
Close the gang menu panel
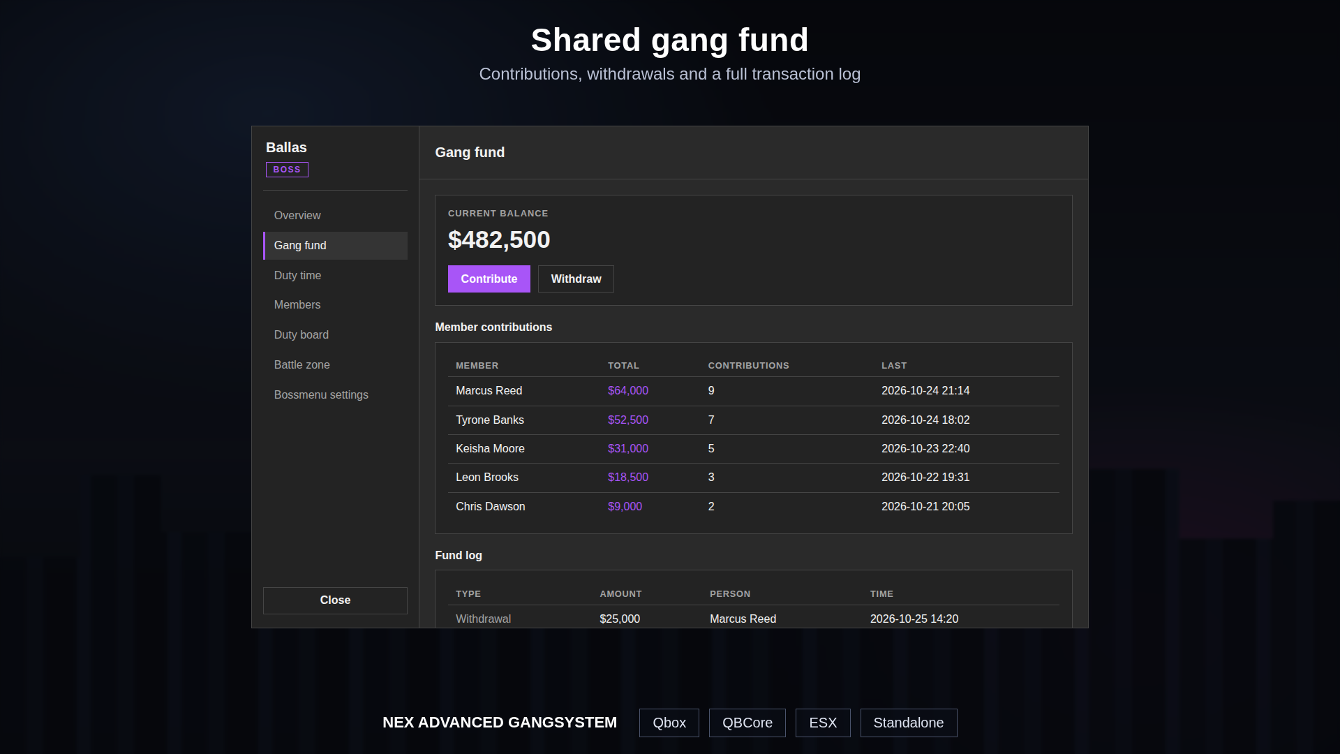(x=335, y=600)
